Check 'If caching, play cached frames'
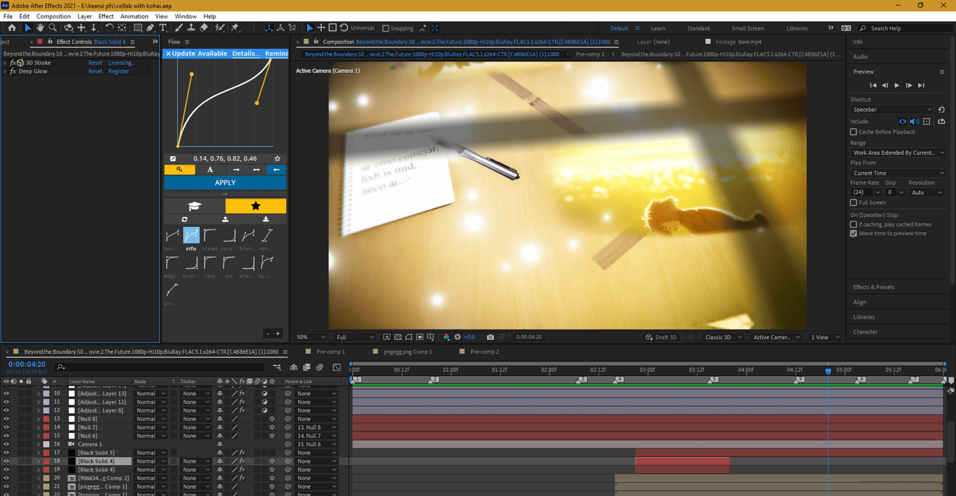Viewport: 956px width, 496px height. (853, 224)
